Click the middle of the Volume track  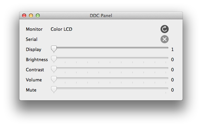pyautogui.click(x=110, y=78)
